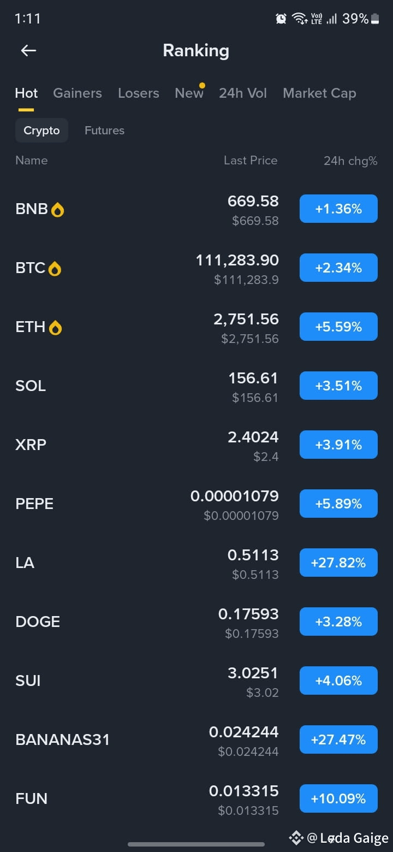
Task: Tap the +27.82% change button for LA
Action: [x=338, y=563]
